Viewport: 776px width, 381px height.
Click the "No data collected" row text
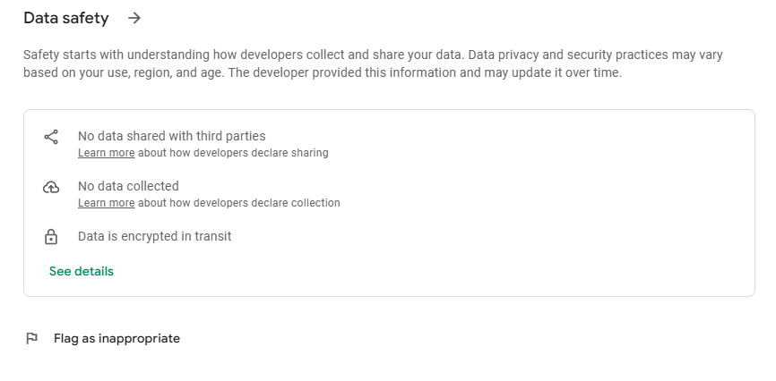coord(128,186)
